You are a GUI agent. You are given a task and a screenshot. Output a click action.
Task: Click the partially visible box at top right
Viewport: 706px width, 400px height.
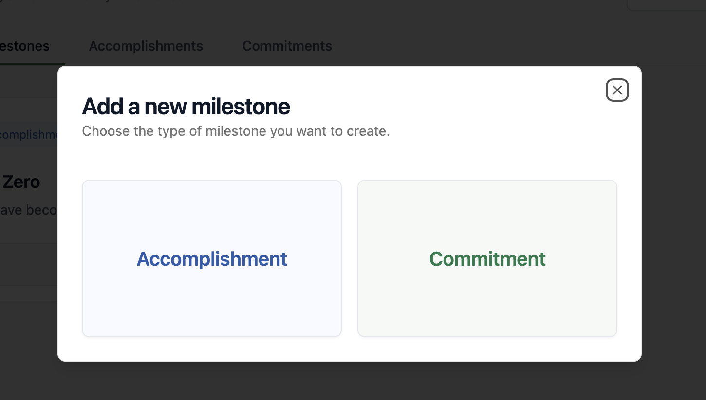[666, 4]
